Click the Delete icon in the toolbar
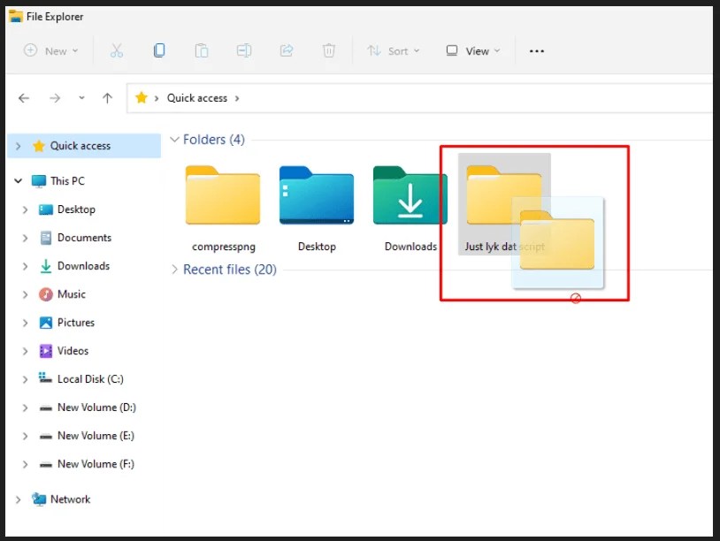Image resolution: width=720 pixels, height=541 pixels. [x=329, y=50]
